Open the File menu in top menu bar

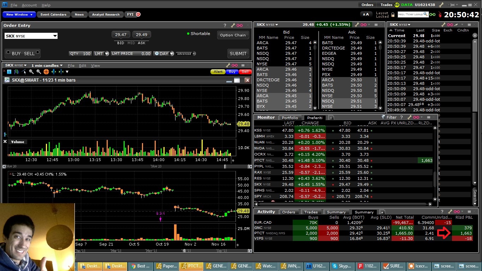[14, 5]
